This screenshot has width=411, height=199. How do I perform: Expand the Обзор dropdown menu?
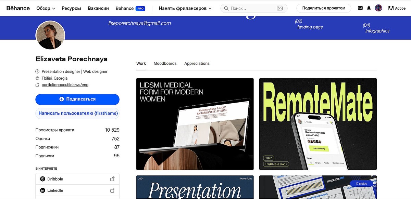pyautogui.click(x=46, y=8)
